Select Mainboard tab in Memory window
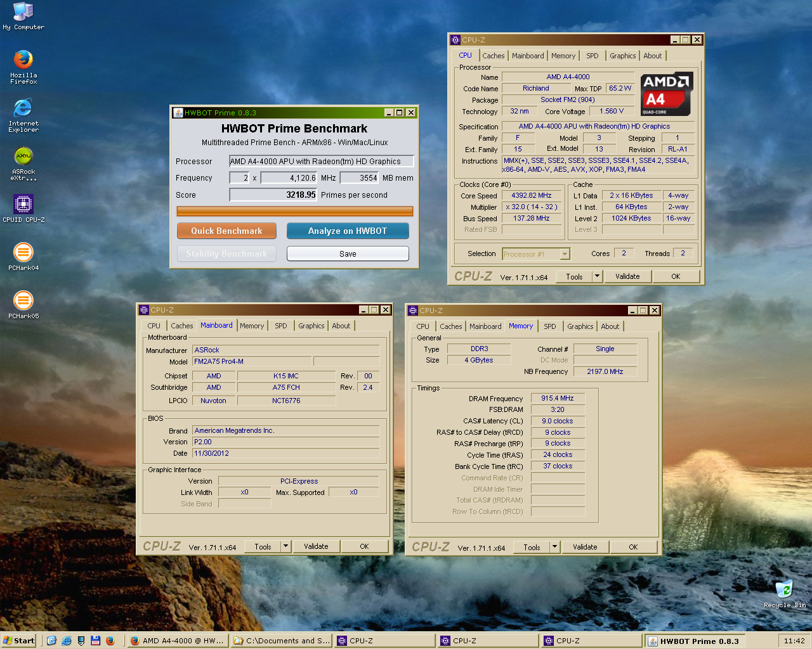Viewport: 812px width, 649px height. pos(485,326)
